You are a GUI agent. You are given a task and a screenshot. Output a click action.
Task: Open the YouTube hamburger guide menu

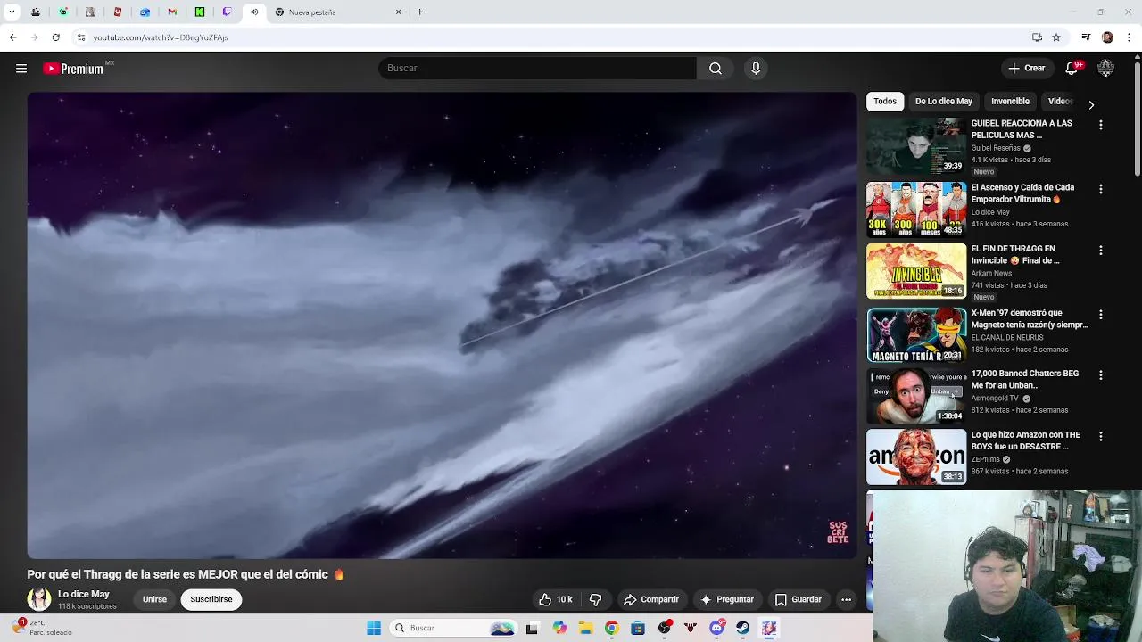click(21, 69)
